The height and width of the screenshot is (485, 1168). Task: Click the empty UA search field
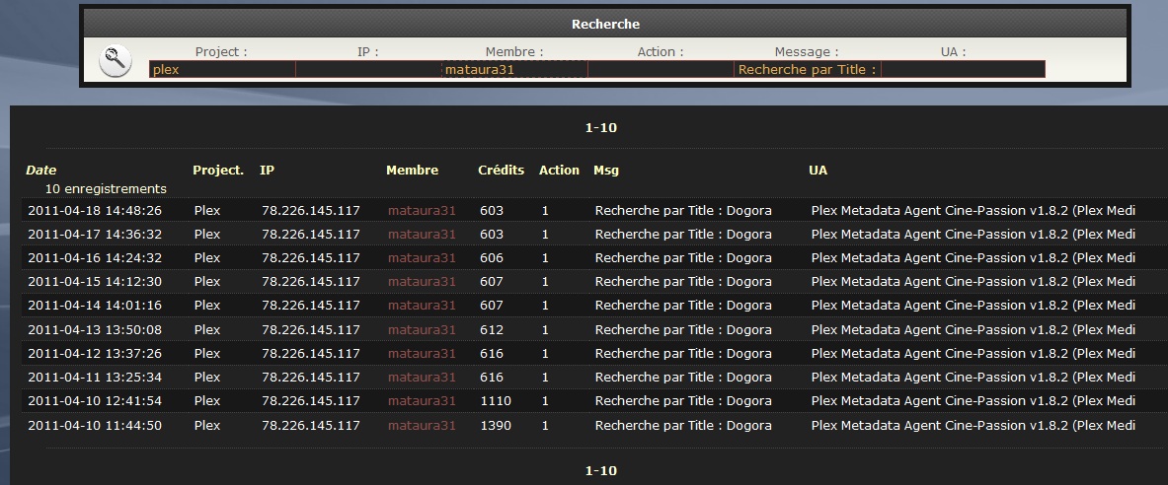coord(964,69)
